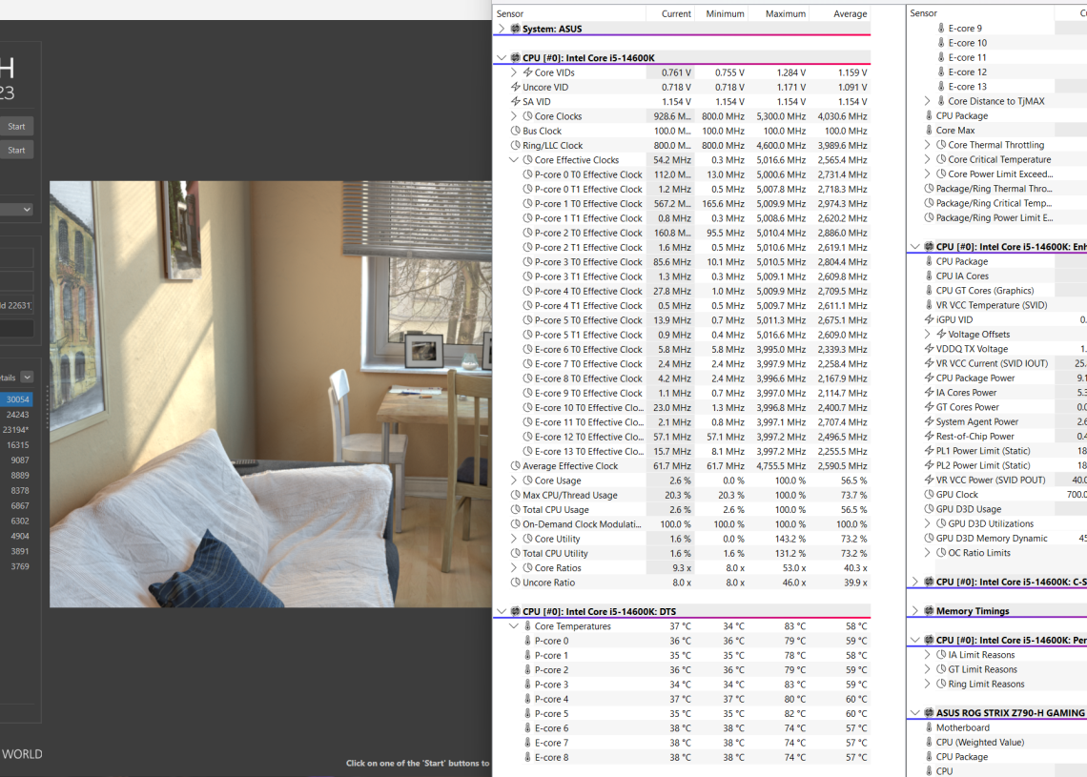Expand the Core Utility row
1087x777 pixels.
pos(514,539)
